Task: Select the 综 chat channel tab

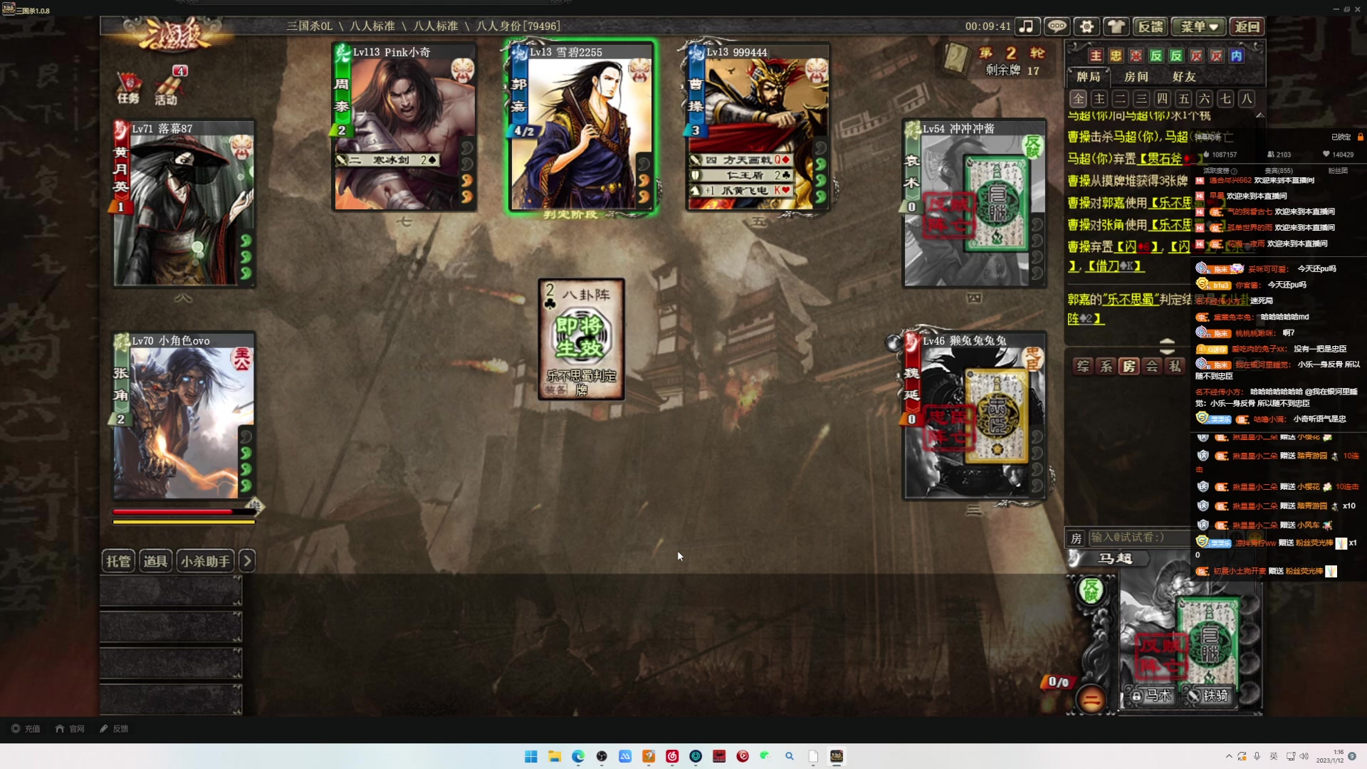Action: 1083,366
